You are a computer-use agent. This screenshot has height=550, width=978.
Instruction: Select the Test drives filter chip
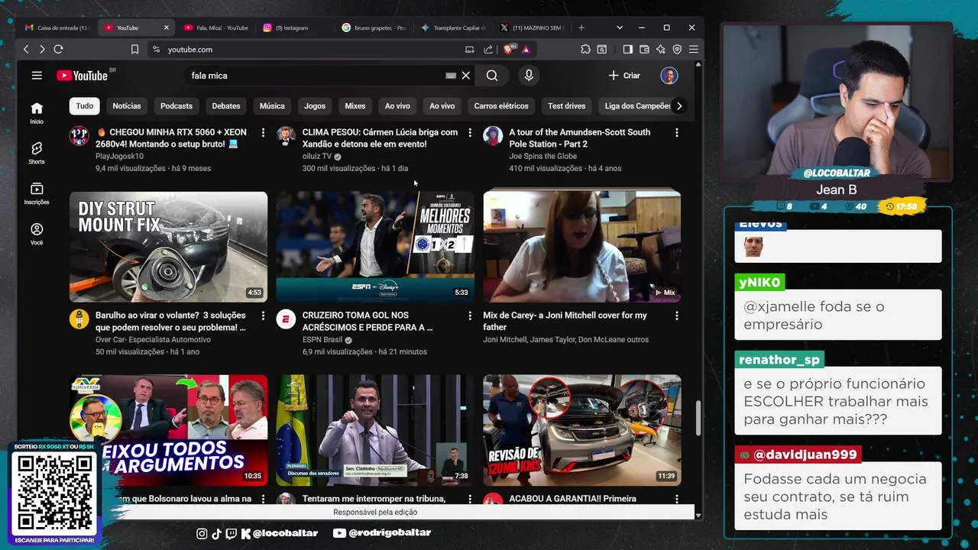(x=567, y=106)
